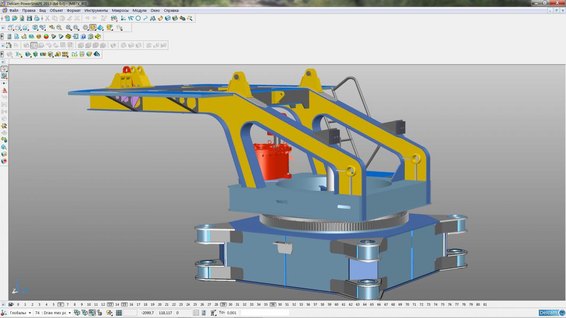This screenshot has width=566, height=318.
Task: Click the status bar calculator icon
Action: click(203, 312)
